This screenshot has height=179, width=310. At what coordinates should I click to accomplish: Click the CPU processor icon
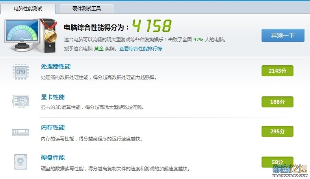click(x=20, y=72)
